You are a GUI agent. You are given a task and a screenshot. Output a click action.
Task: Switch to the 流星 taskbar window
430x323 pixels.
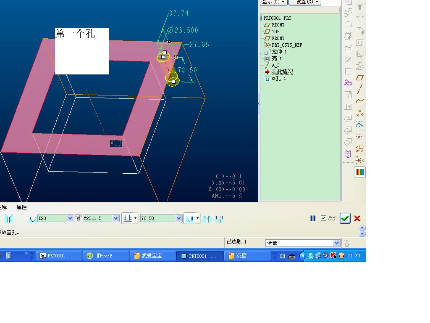pos(247,256)
